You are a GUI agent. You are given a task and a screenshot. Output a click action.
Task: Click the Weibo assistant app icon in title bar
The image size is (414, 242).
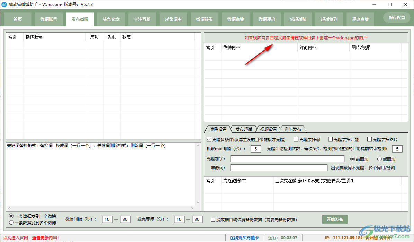[x=4, y=5]
